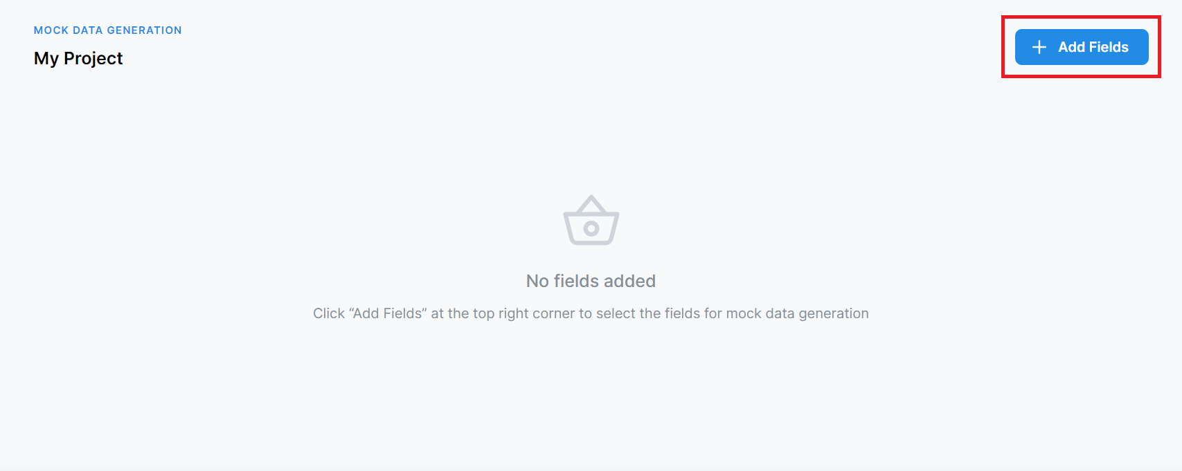Click the triangular handle of the basket icon
This screenshot has height=471, width=1182.
click(591, 203)
